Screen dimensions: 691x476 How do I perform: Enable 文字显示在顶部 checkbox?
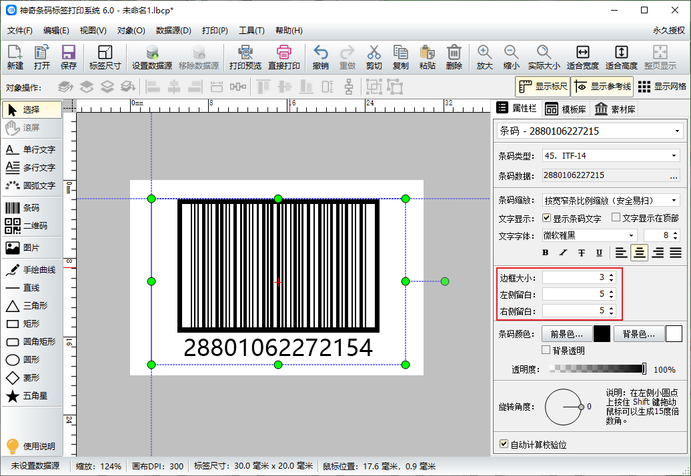pos(616,217)
